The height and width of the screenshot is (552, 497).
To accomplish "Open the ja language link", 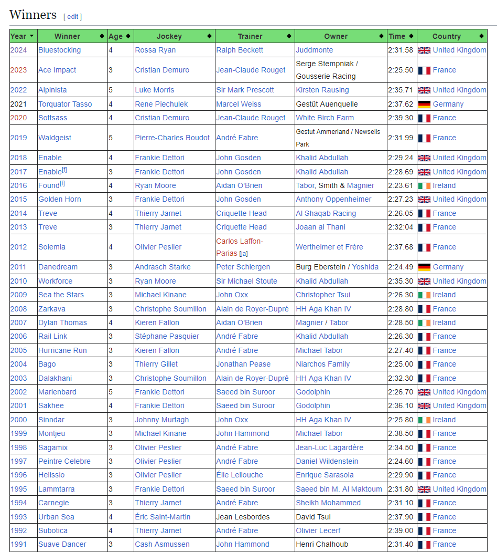I will click(243, 254).
